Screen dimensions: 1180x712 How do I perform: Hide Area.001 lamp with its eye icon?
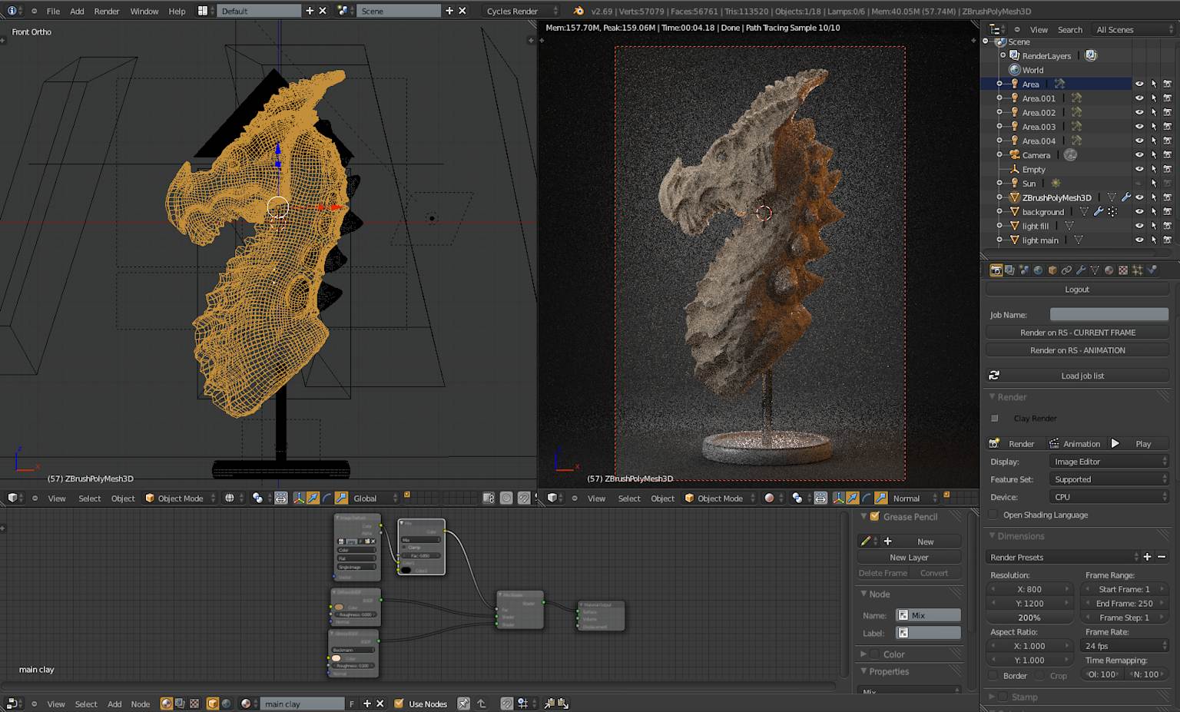(1139, 98)
